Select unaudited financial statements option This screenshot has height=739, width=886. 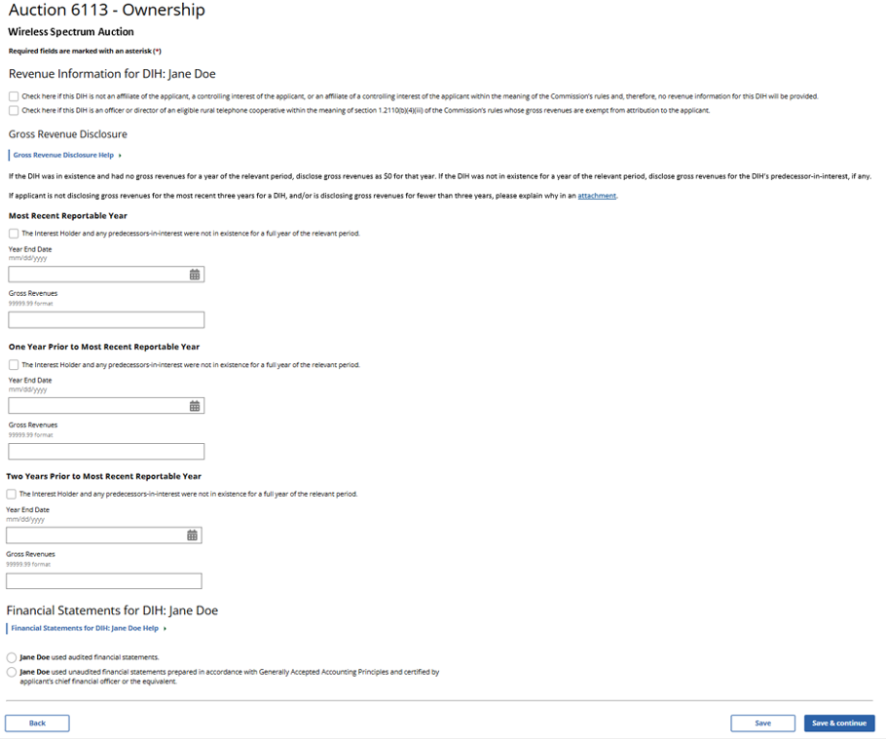[12, 672]
